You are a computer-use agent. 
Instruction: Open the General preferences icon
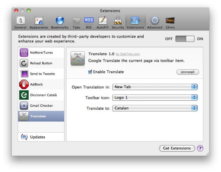coord(21,21)
